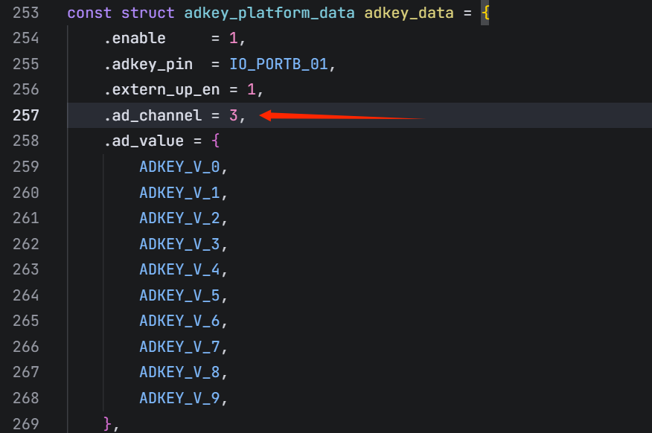Click line number 268 in the gutter
The image size is (652, 433).
[x=26, y=398]
